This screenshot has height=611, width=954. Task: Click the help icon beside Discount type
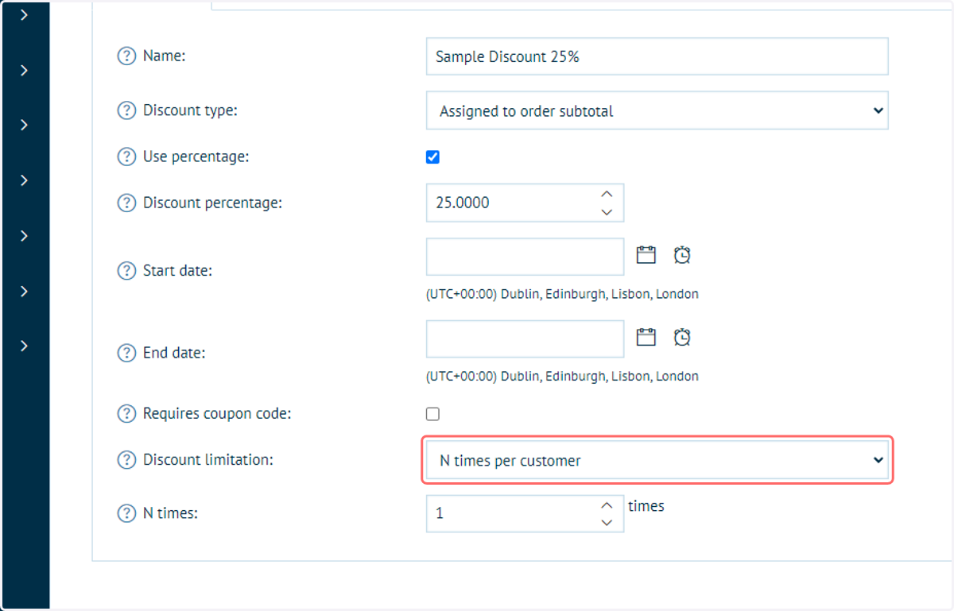(x=126, y=110)
